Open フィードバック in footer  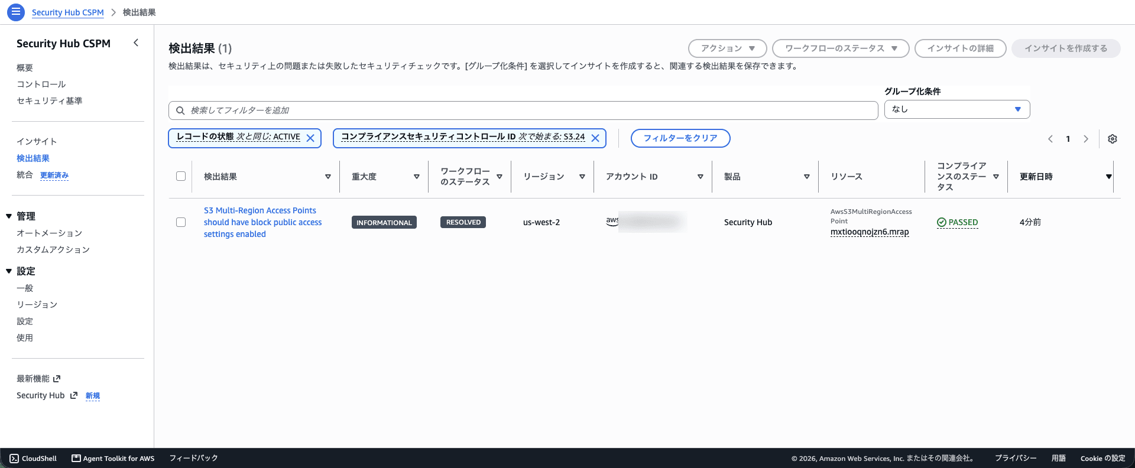pyautogui.click(x=194, y=458)
